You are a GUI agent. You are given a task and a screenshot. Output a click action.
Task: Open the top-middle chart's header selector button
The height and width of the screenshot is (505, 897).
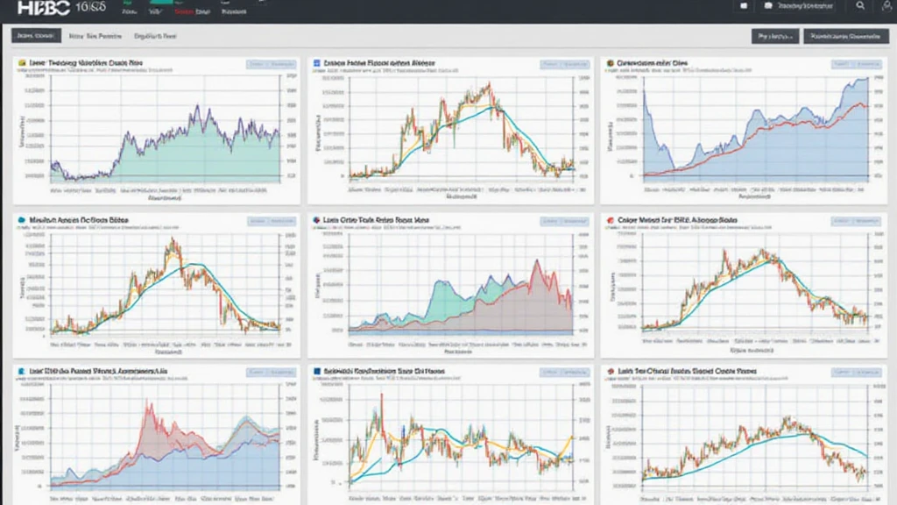tap(564, 64)
